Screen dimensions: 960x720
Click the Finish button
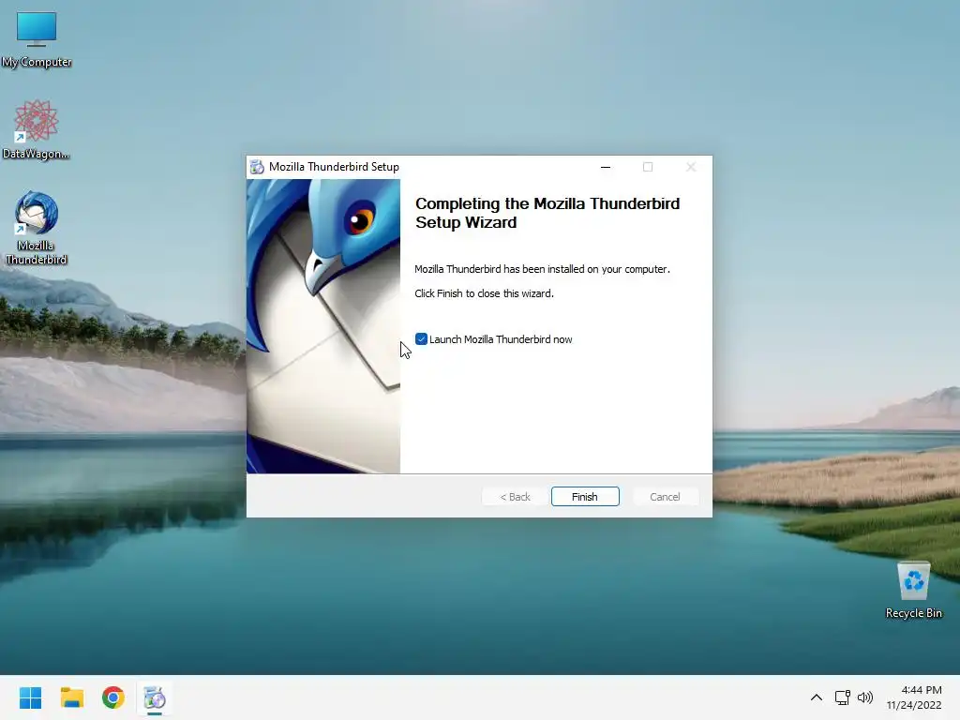click(x=585, y=497)
